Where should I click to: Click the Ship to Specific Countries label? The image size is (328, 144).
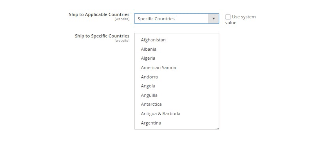point(102,36)
